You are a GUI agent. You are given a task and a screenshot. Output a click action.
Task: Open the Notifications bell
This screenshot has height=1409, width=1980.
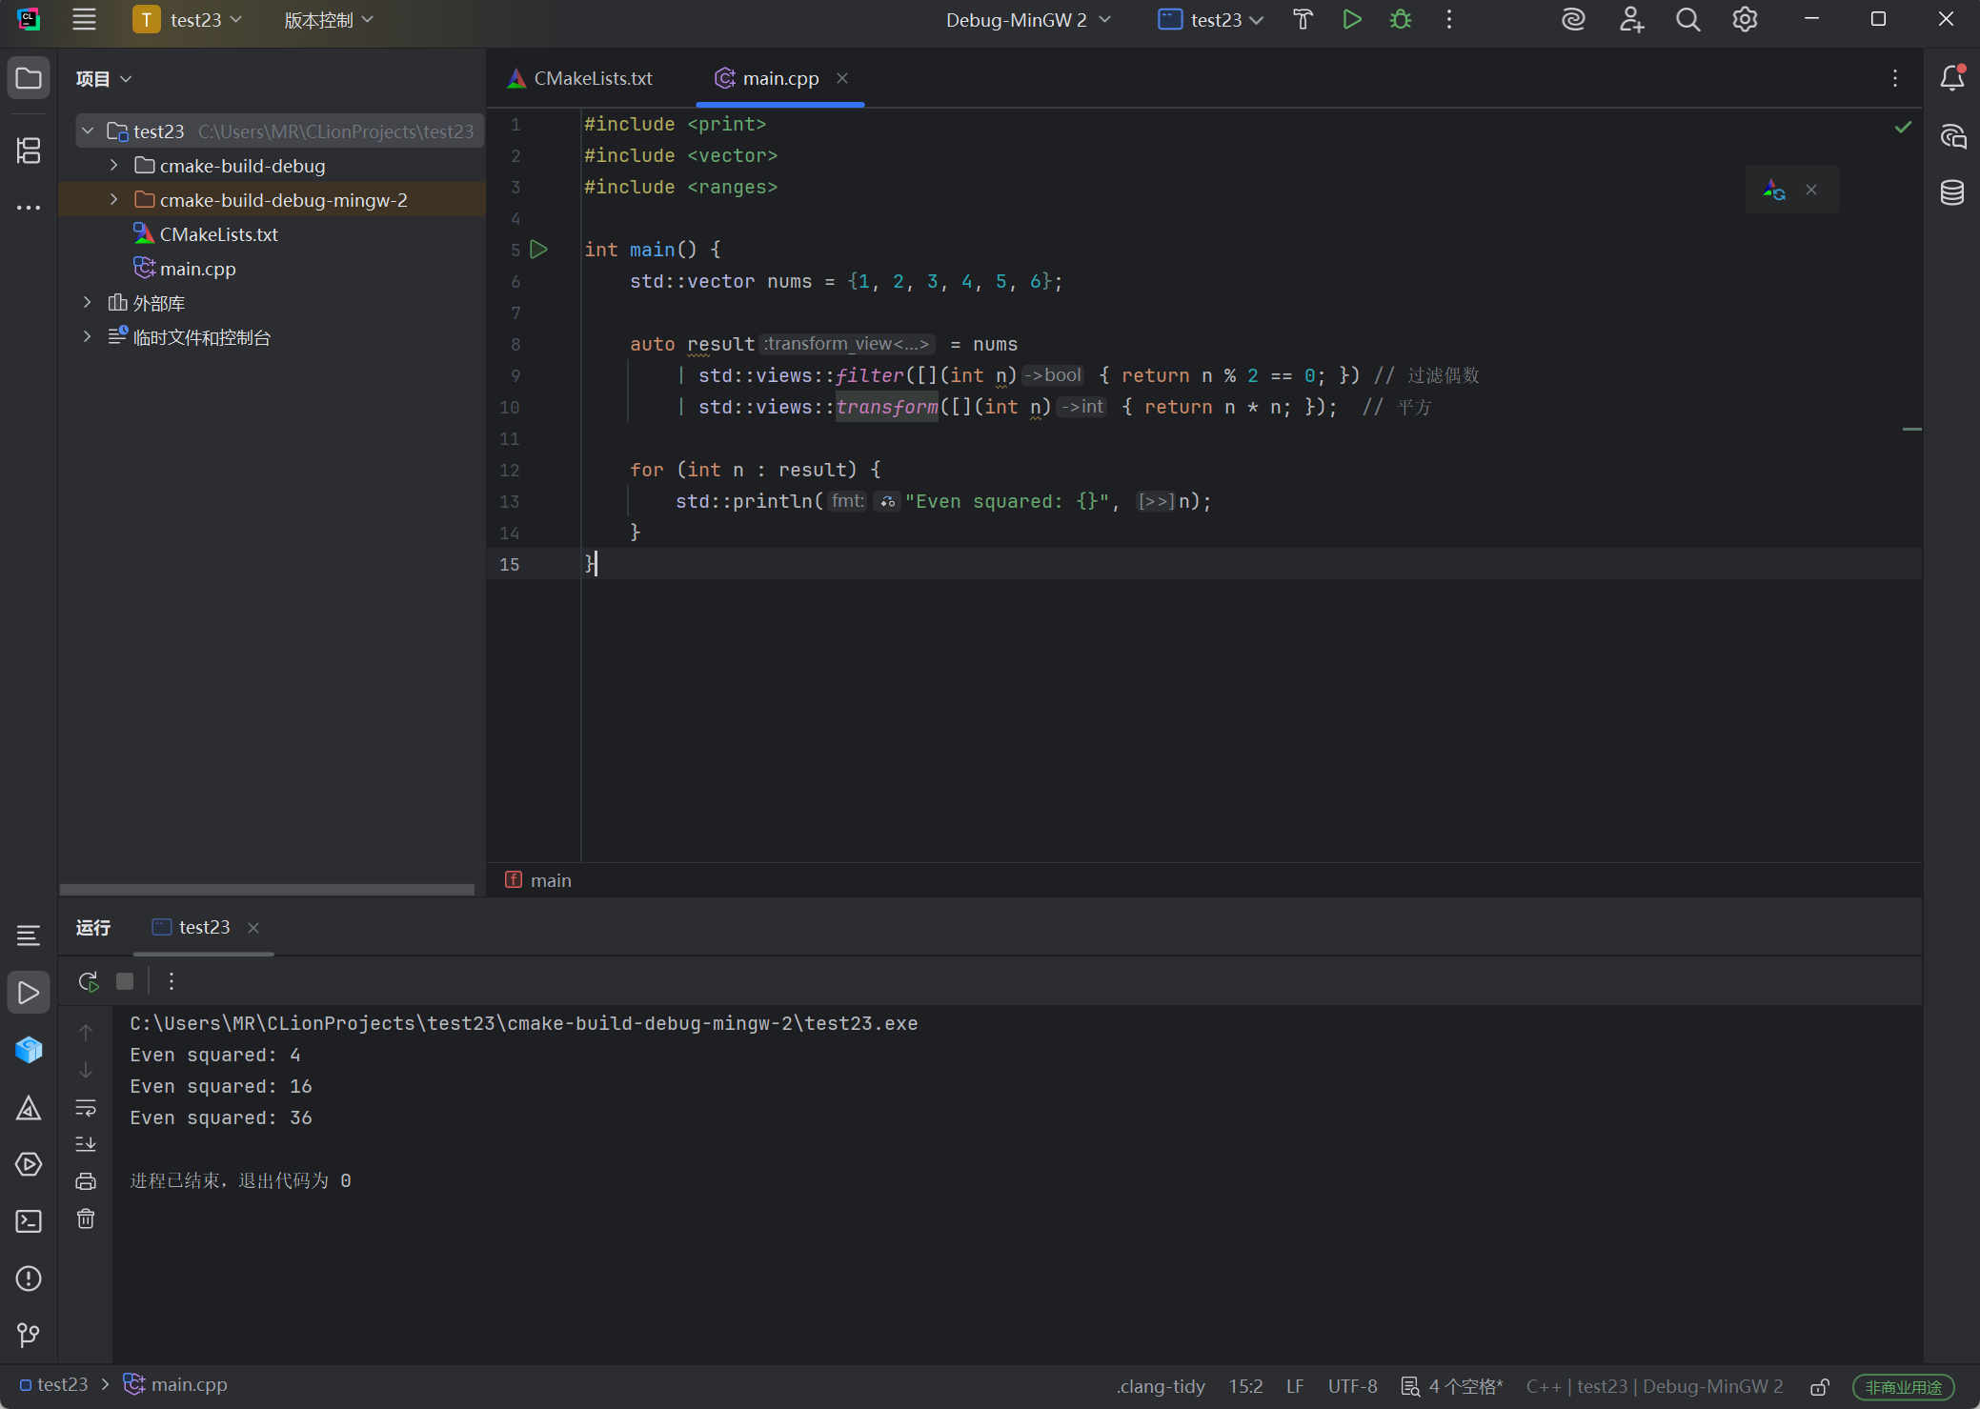click(x=1952, y=78)
